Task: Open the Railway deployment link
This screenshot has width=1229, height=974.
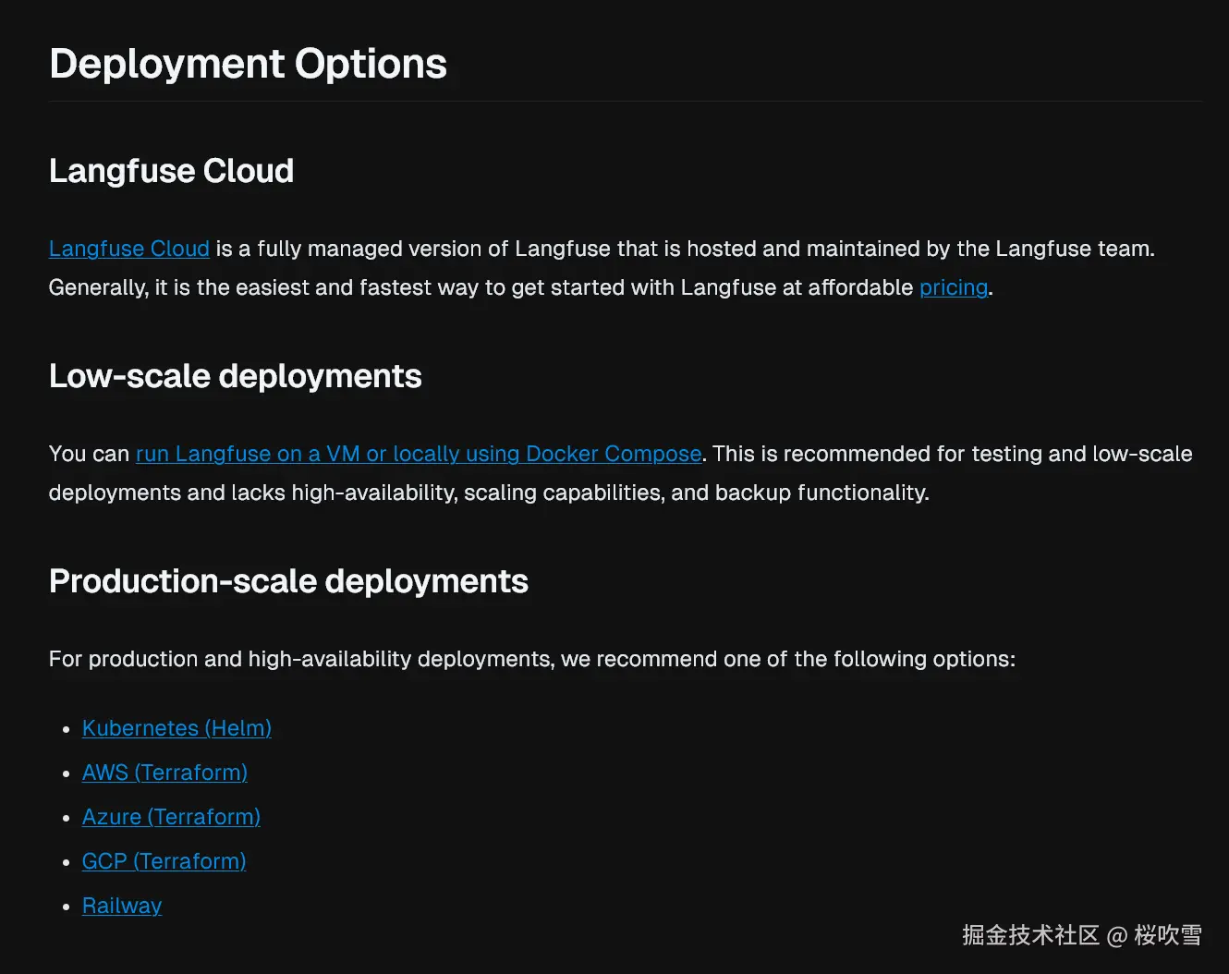Action: pos(122,906)
